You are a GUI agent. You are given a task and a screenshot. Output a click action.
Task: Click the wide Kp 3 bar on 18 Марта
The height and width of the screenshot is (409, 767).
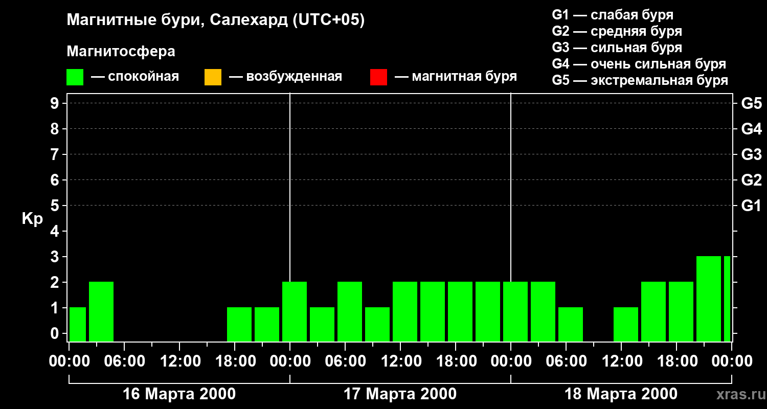709,299
